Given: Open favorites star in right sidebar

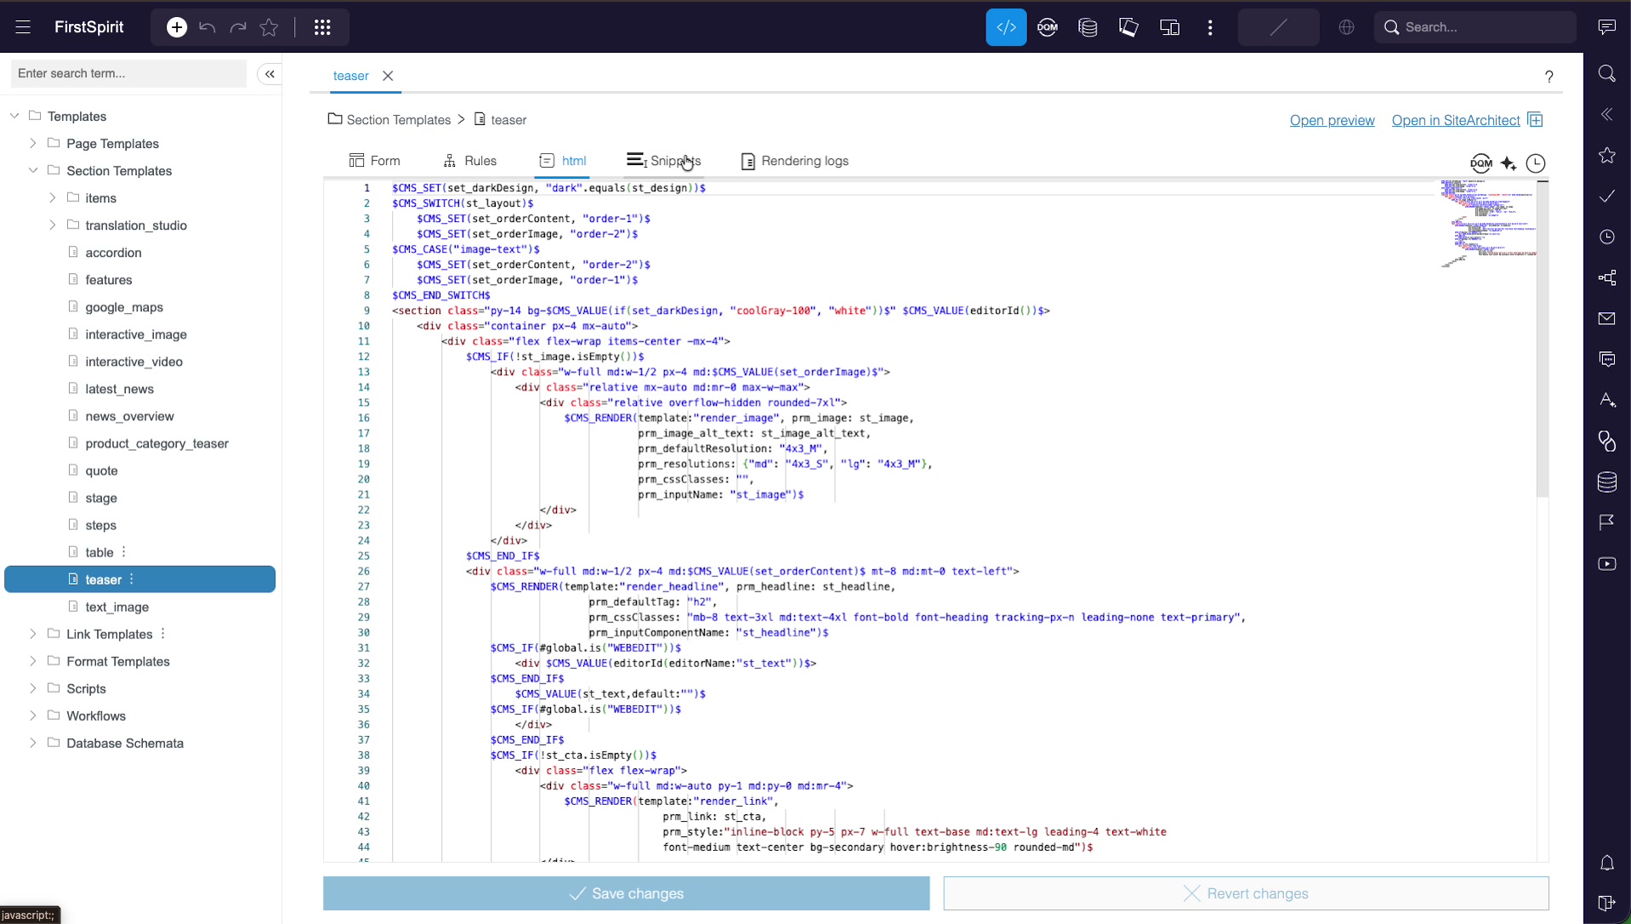Looking at the screenshot, I should click(1606, 155).
